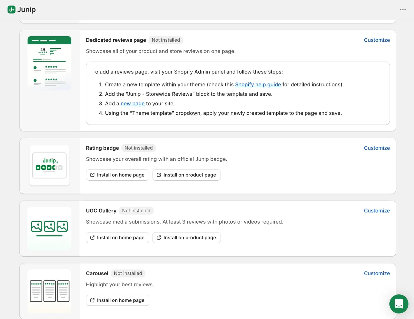Screen dimensions: 414x319
Task: Click the Carousel preview image
Action: (x=49, y=291)
